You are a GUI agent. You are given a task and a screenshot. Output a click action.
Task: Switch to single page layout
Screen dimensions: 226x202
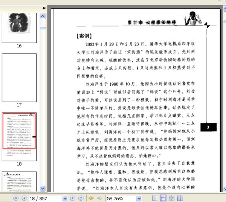click(x=155, y=198)
